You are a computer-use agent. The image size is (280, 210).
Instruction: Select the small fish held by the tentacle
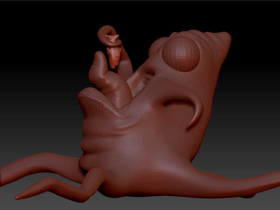point(113,52)
